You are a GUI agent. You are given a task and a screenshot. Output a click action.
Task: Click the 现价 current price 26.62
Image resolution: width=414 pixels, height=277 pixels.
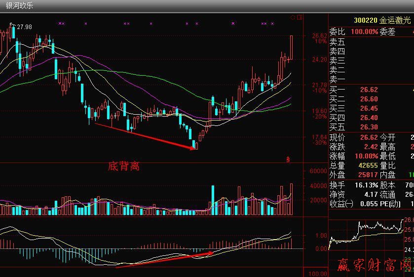point(369,137)
